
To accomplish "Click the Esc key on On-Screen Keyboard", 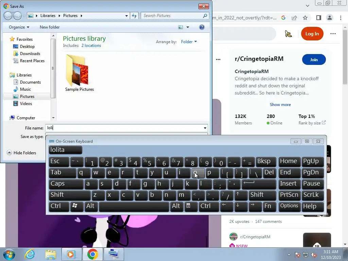I will point(59,162).
